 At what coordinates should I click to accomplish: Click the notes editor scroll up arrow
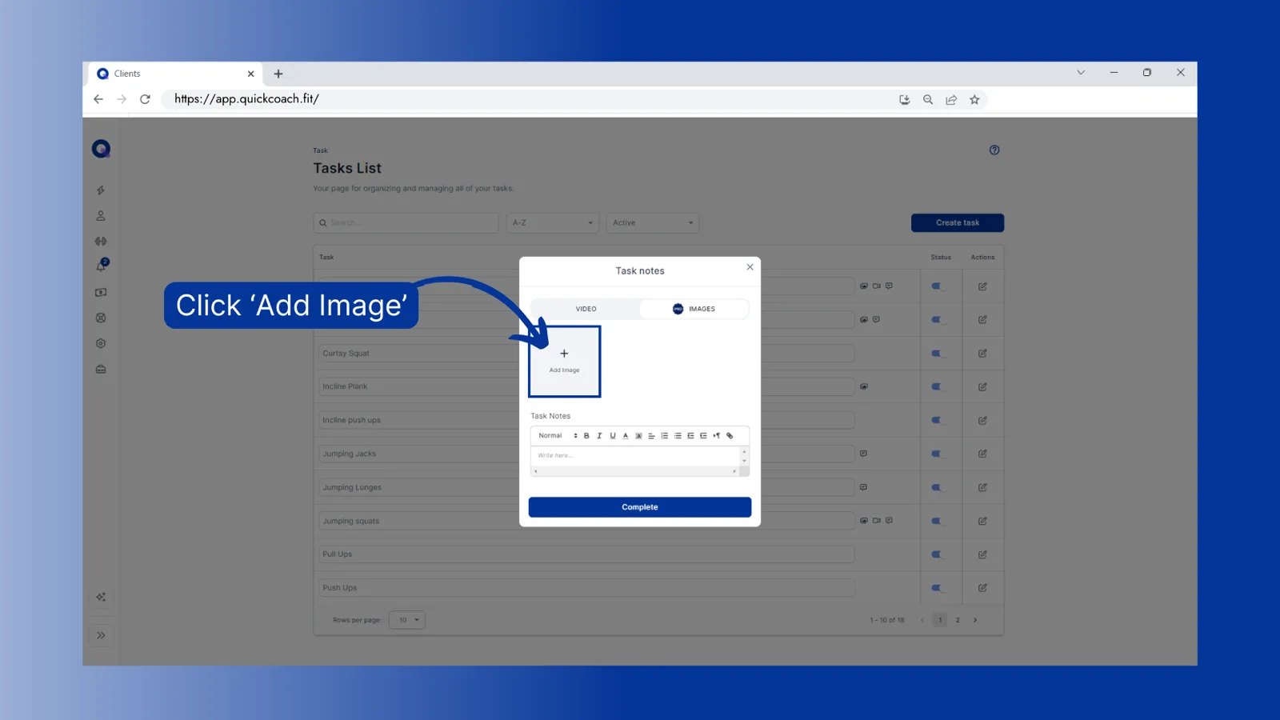[744, 451]
